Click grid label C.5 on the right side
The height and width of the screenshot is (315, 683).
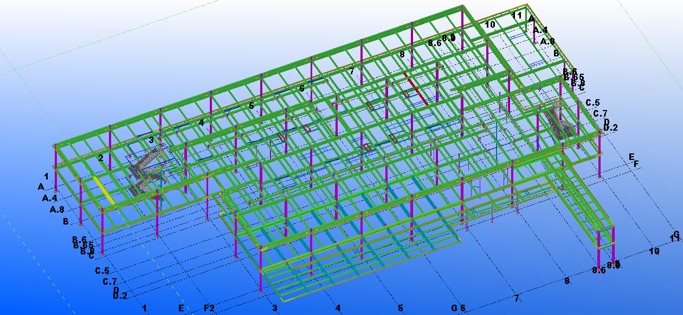click(592, 102)
